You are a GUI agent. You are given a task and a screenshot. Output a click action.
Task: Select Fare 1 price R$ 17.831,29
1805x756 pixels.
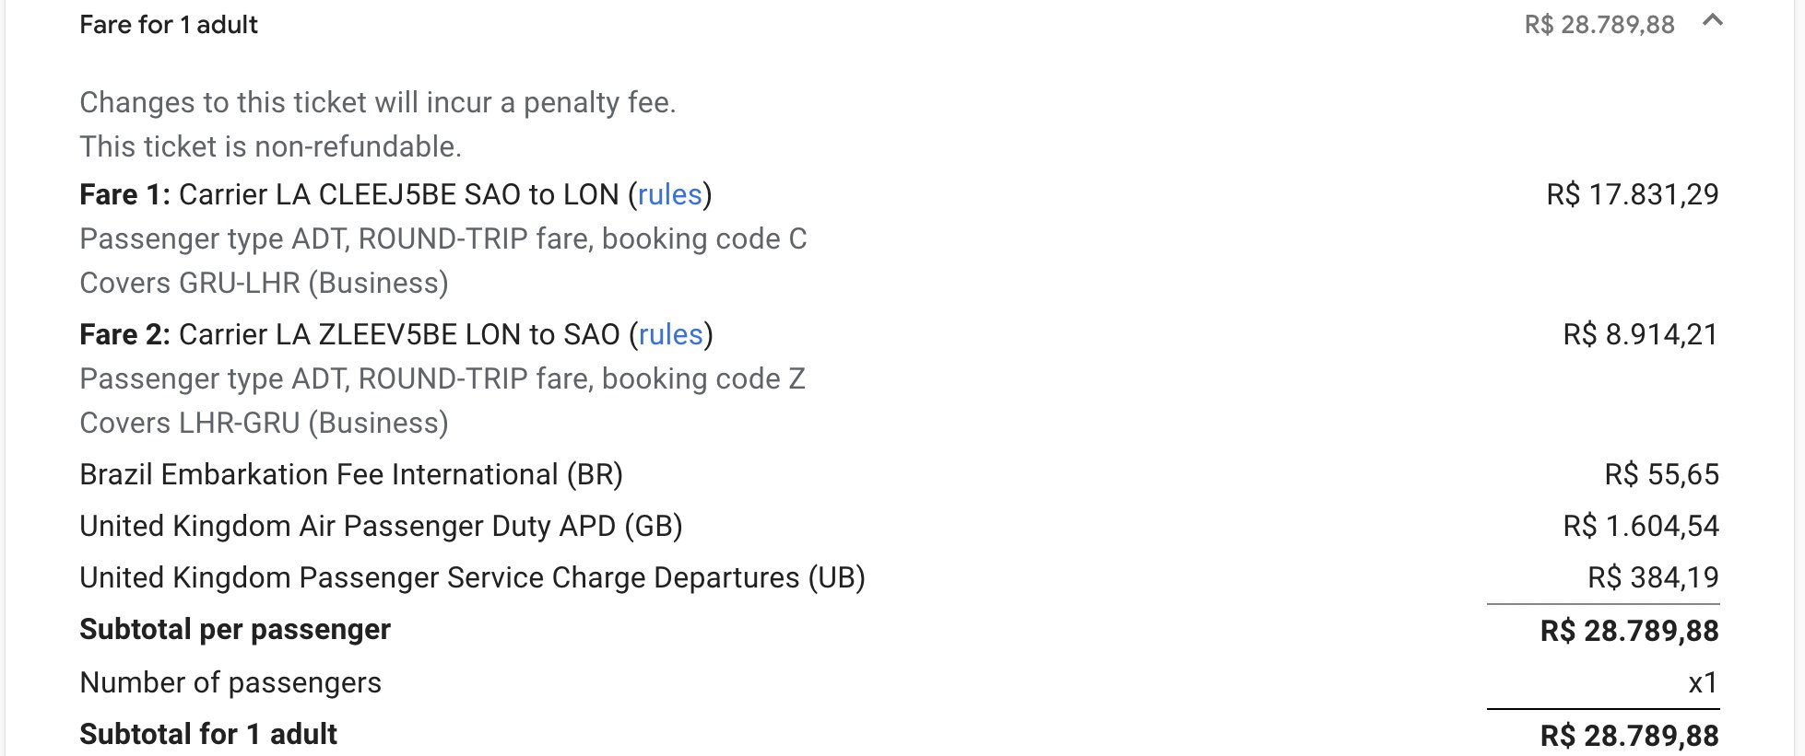coord(1633,194)
